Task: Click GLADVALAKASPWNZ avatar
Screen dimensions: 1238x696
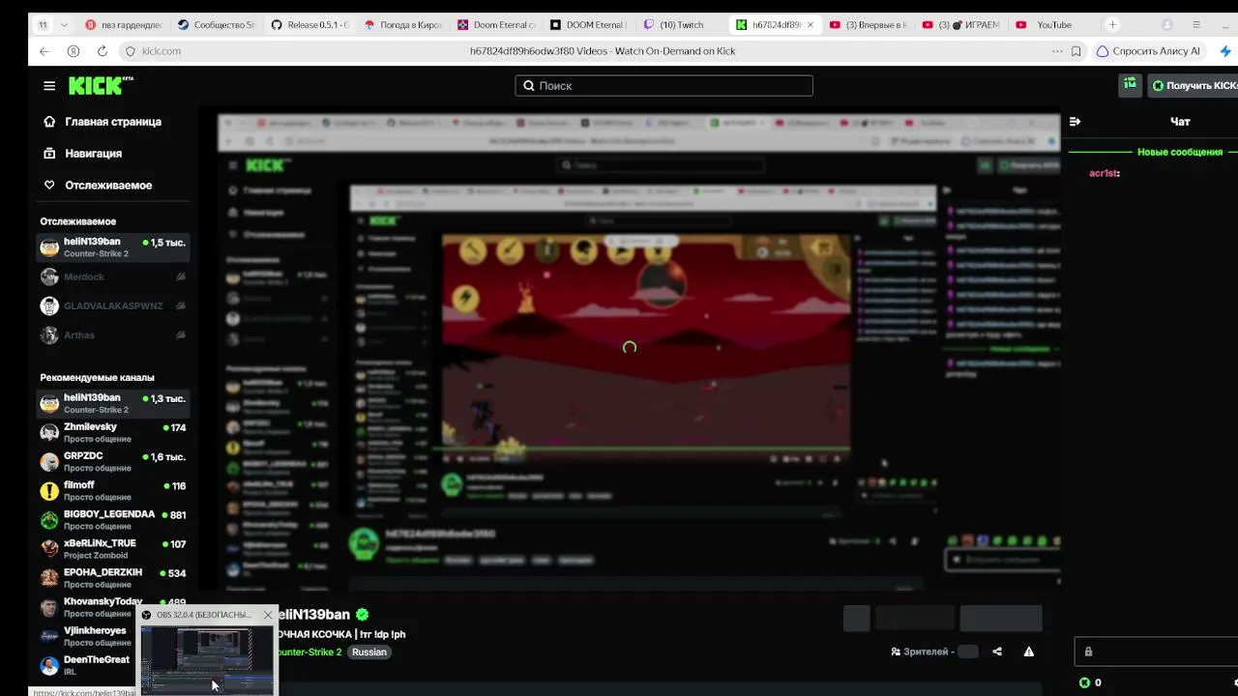Action: [49, 306]
